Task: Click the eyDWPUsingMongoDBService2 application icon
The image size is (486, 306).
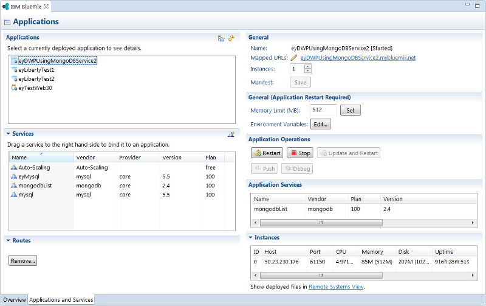Action: tap(14, 60)
